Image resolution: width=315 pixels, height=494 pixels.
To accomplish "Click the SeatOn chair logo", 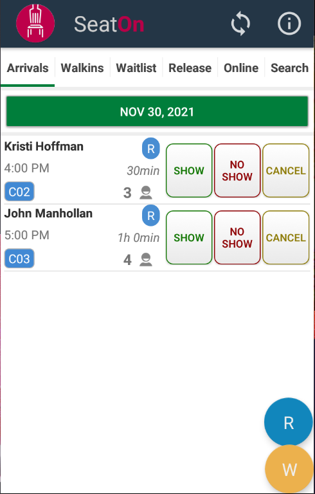I will pyautogui.click(x=35, y=23).
